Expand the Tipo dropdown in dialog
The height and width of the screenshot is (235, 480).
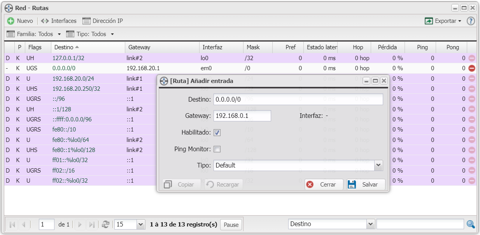pyautogui.click(x=378, y=166)
